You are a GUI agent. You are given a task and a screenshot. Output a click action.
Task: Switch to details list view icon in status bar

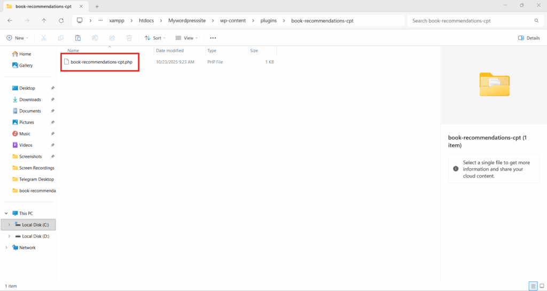[x=533, y=286]
